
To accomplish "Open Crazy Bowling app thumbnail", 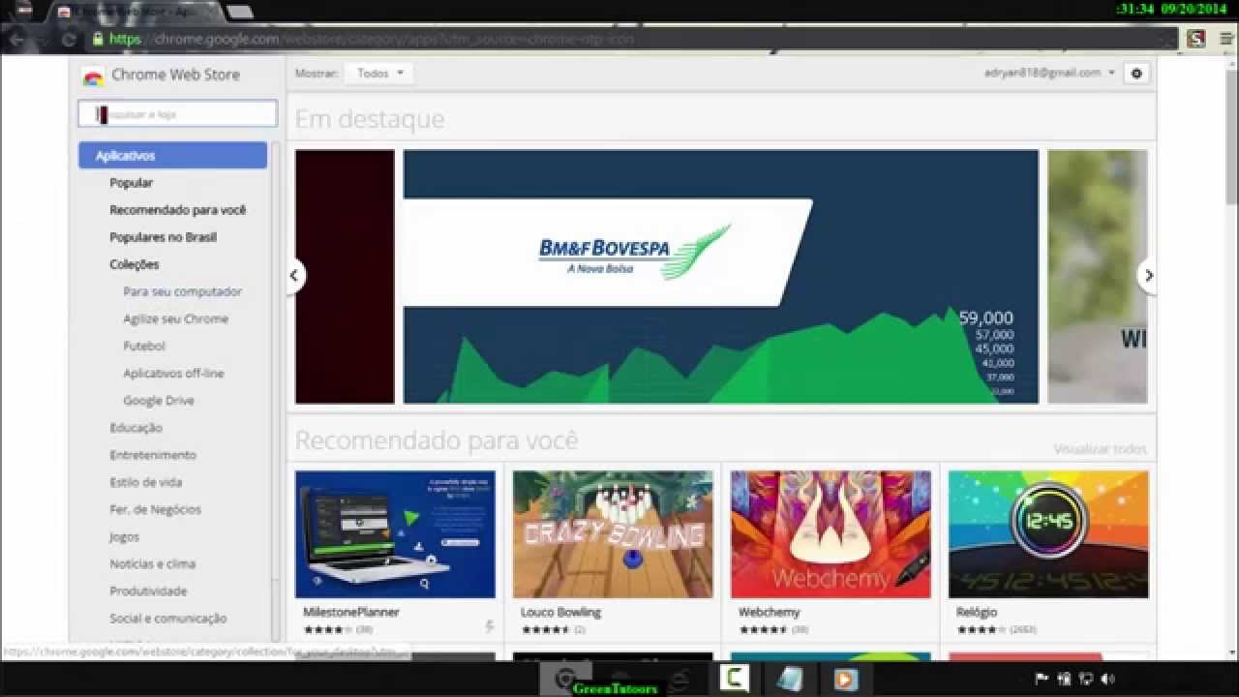I will coord(613,534).
